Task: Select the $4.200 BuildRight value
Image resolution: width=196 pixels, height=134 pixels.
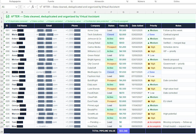Action: (123, 80)
